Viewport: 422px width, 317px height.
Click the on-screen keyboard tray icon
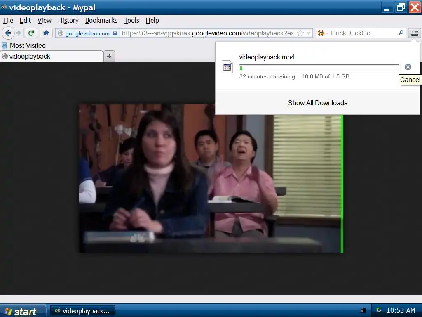[x=363, y=311]
